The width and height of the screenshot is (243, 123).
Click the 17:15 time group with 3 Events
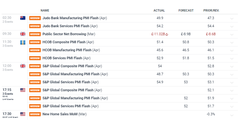coord(8,94)
